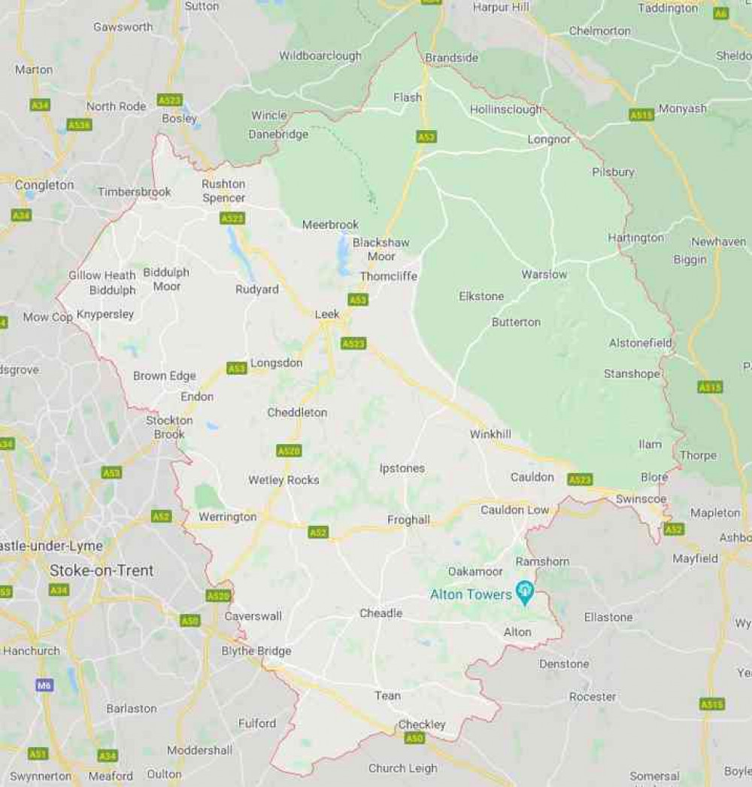The image size is (752, 787).
Task: Click the Congleton town label
Action: coord(44,185)
